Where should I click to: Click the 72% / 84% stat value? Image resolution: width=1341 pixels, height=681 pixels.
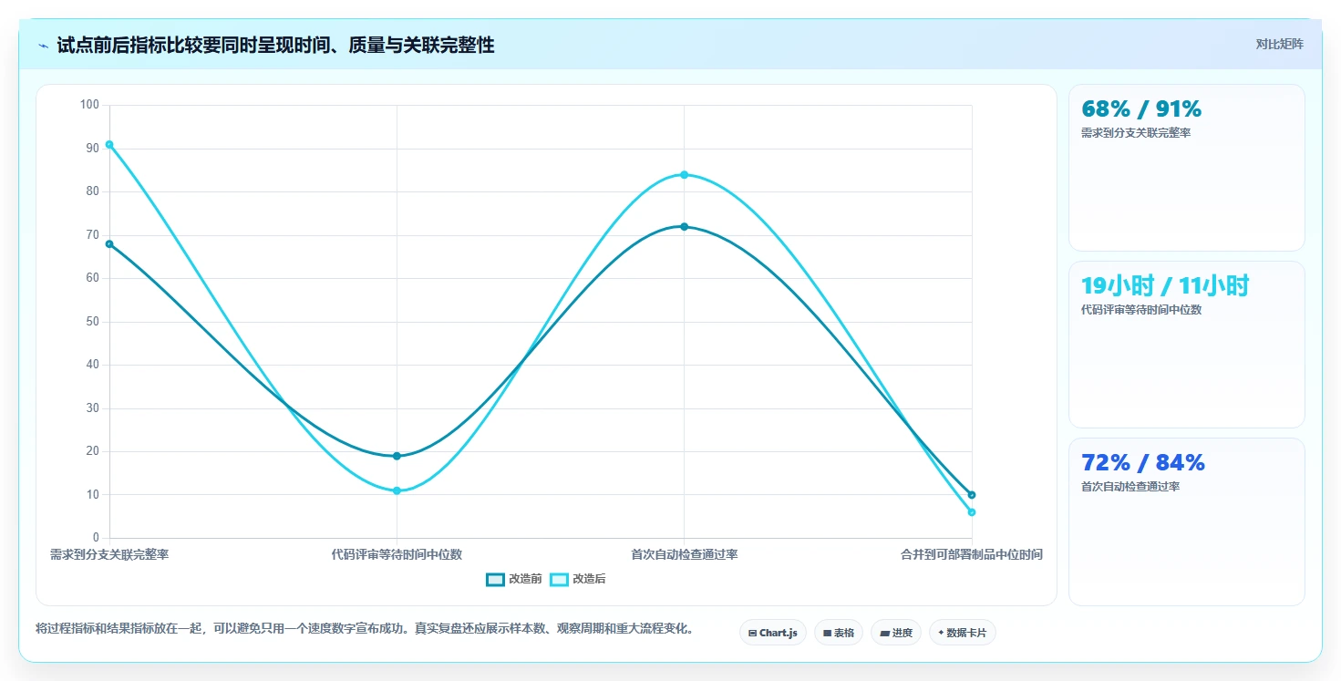point(1143,462)
